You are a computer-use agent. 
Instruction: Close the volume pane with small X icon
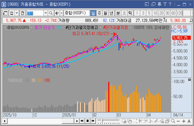click(x=190, y=80)
